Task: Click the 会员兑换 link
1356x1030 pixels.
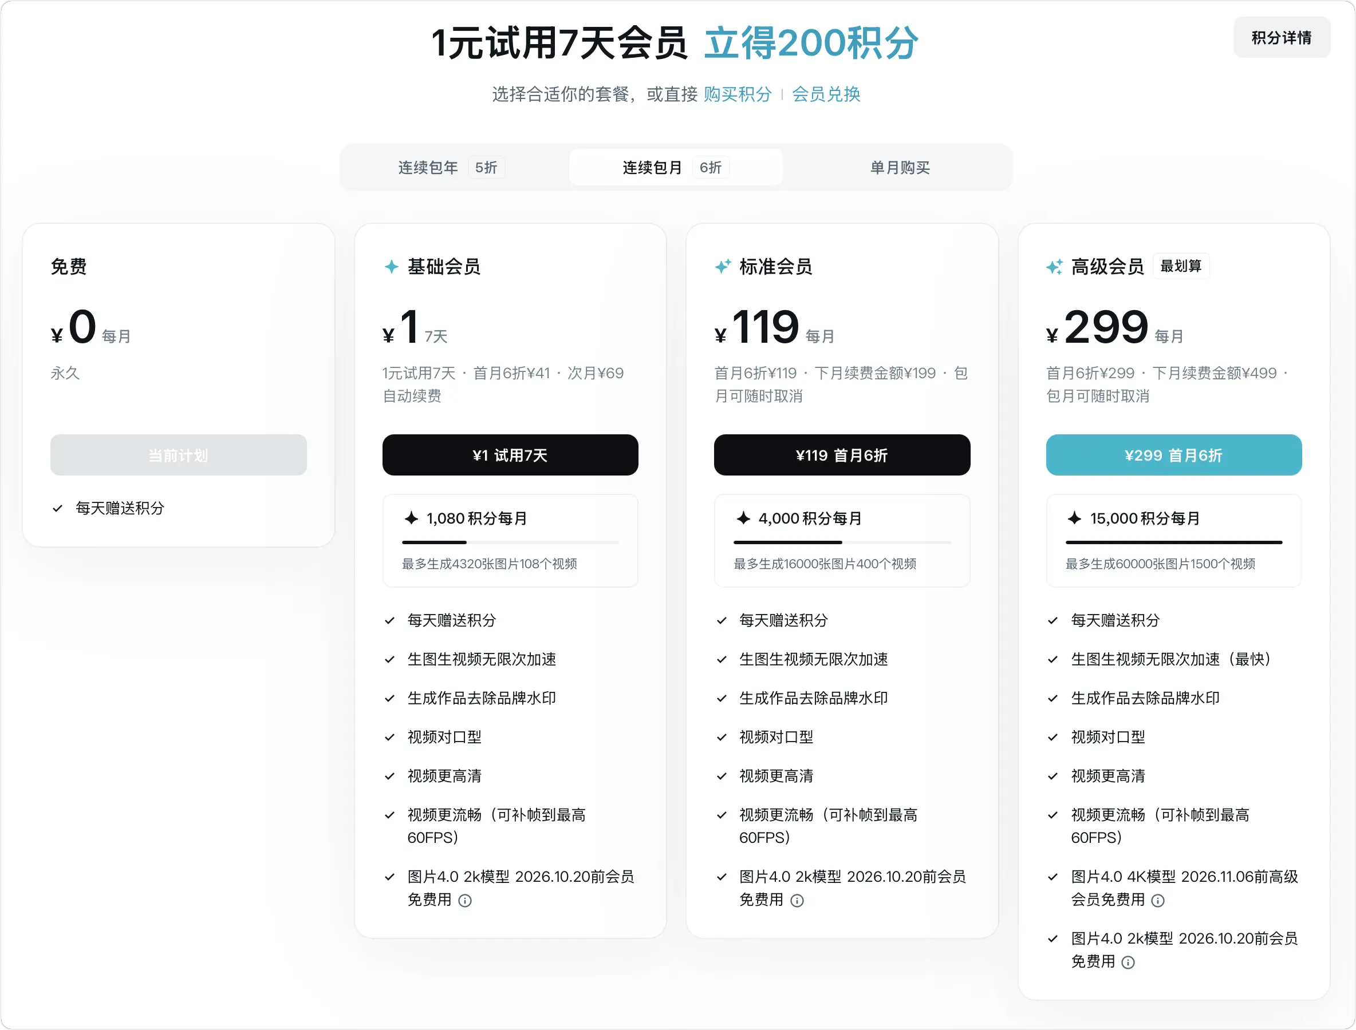Action: click(x=826, y=94)
